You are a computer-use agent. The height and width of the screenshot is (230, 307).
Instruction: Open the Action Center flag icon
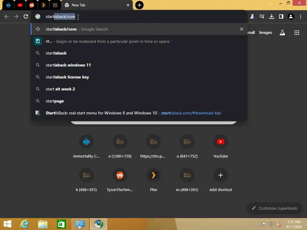(264, 224)
